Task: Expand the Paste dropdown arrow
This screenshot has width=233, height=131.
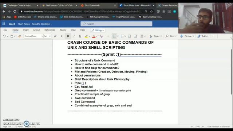Action: (x=15, y=36)
